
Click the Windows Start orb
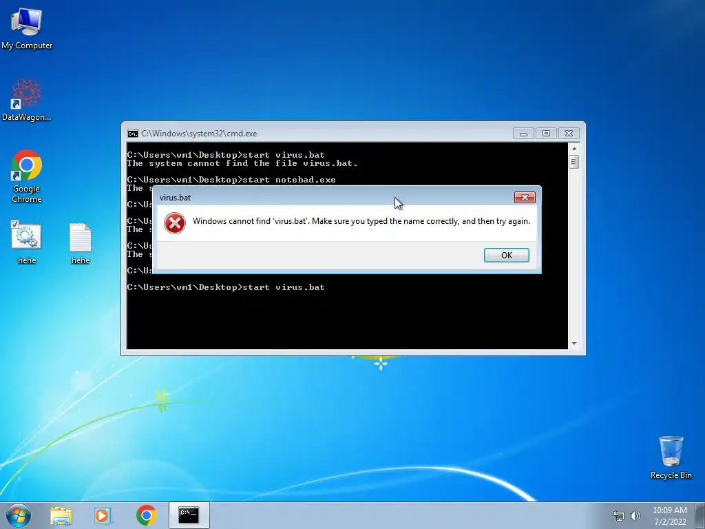point(19,515)
